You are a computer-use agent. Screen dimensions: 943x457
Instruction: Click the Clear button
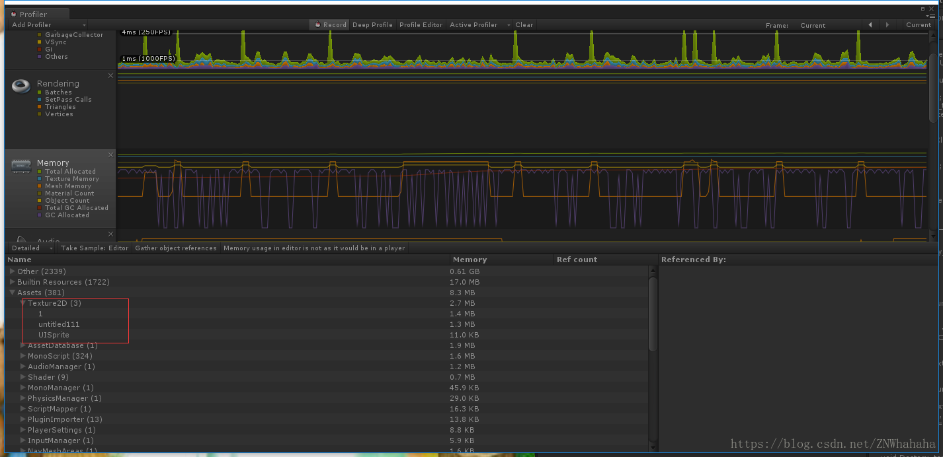pos(524,25)
